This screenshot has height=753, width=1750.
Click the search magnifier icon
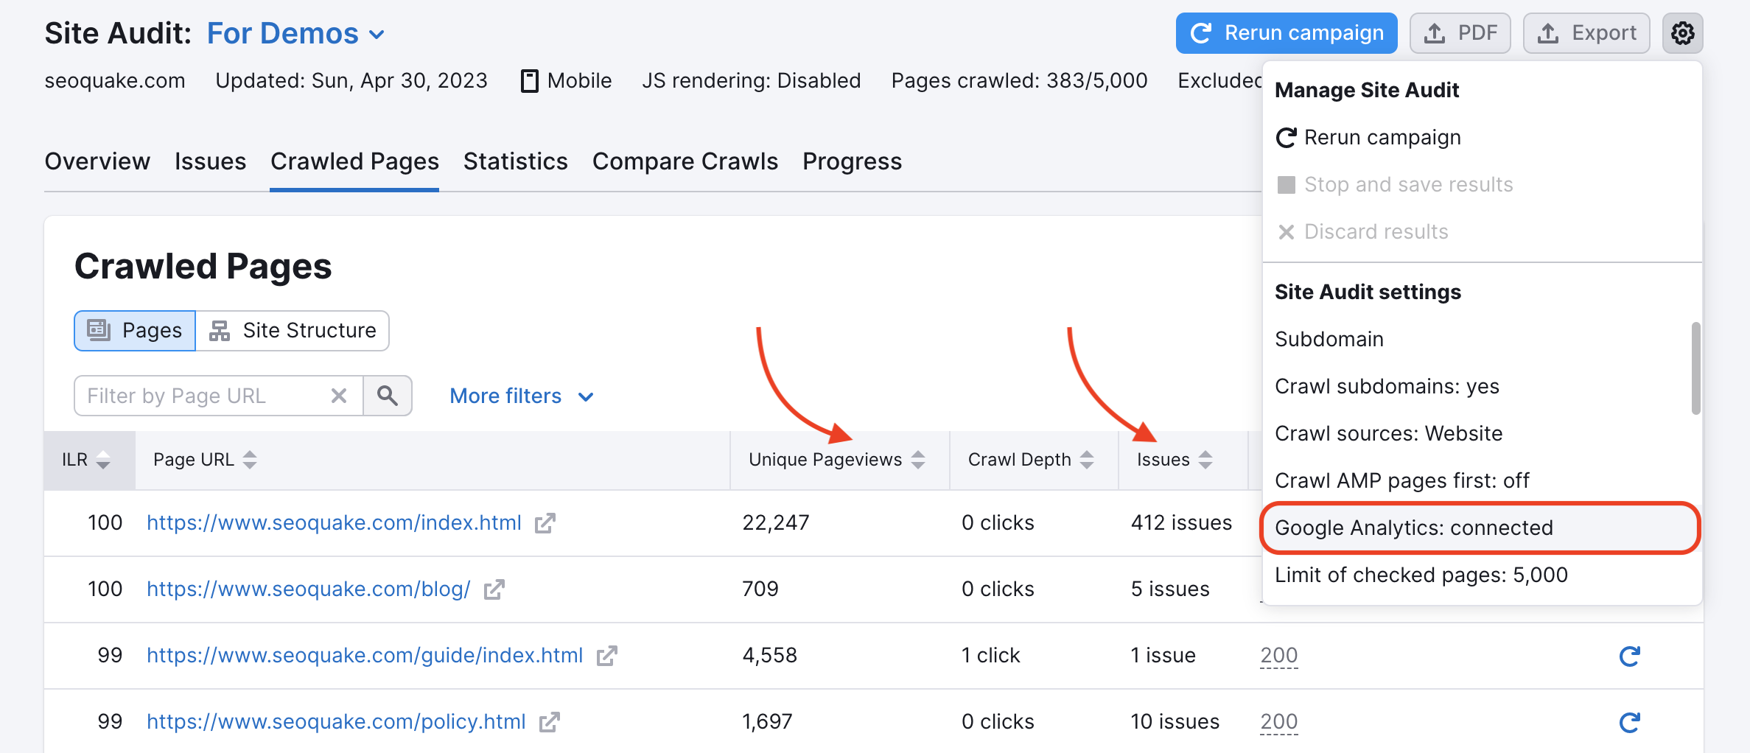[x=388, y=396]
